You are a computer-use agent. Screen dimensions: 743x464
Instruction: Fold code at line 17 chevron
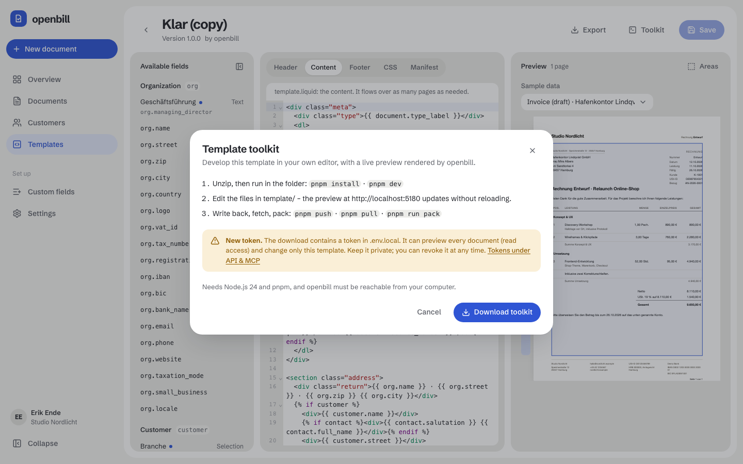[x=281, y=405]
